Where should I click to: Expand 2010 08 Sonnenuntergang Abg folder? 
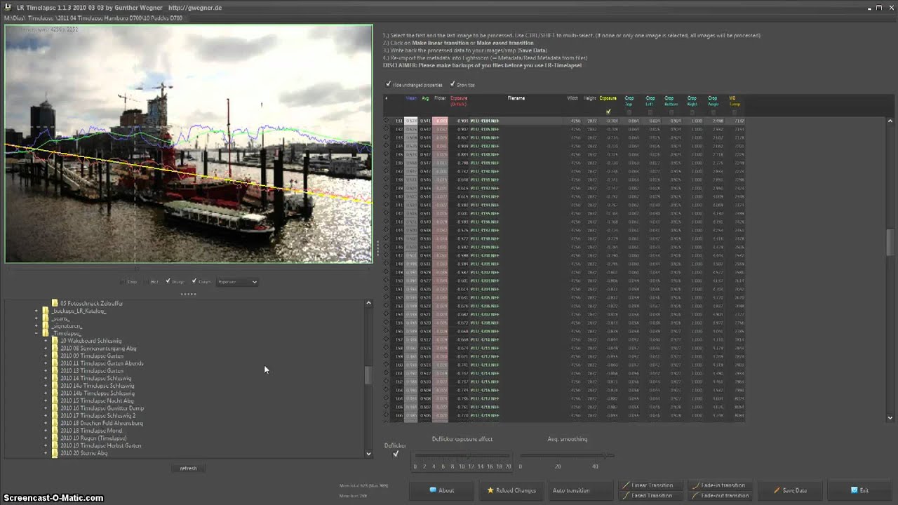[x=46, y=349]
